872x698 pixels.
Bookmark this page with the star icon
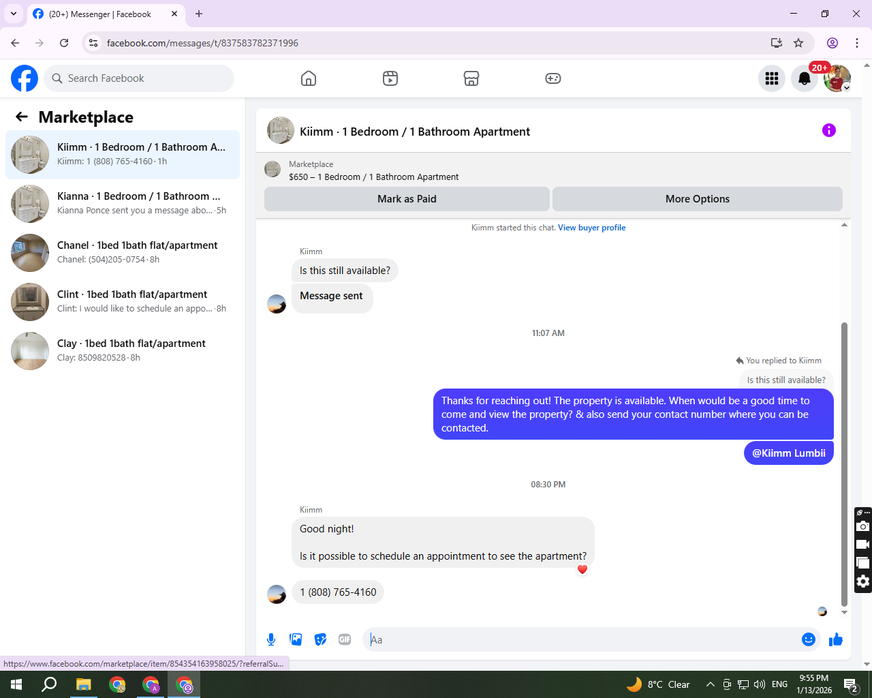click(798, 43)
